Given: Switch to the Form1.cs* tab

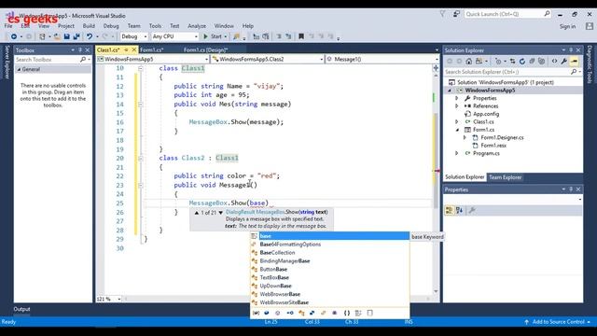Looking at the screenshot, I should [151, 49].
